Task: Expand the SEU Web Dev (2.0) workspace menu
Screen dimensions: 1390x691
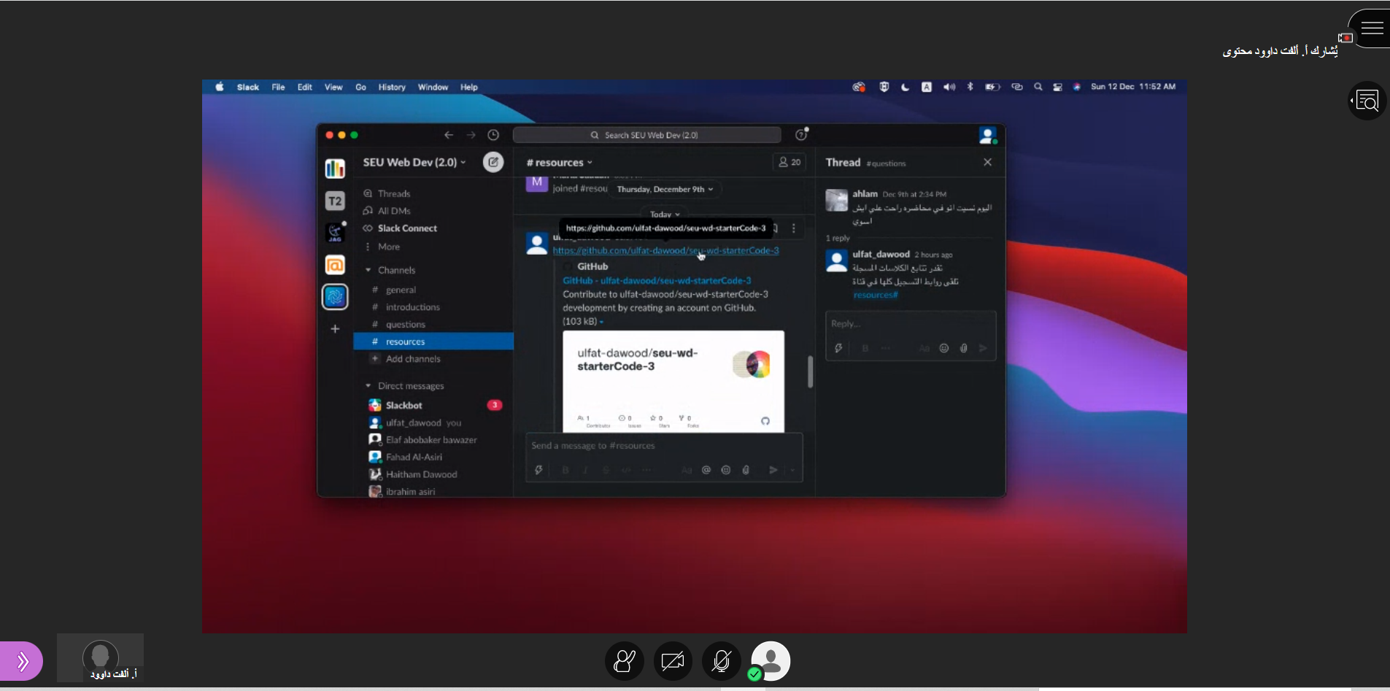Action: [414, 163]
